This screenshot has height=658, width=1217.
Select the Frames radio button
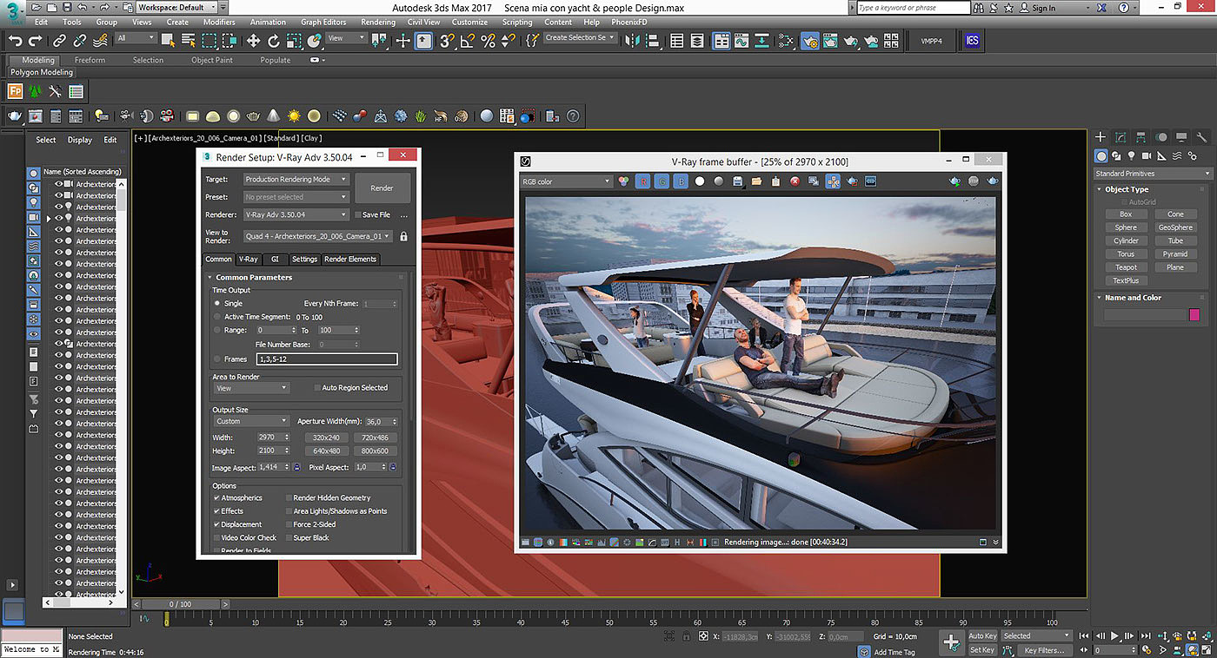[217, 359]
